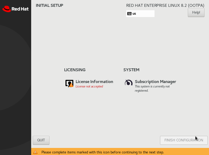This screenshot has width=209, height=155.
Task: Click the License Information icon
Action: tap(69, 83)
